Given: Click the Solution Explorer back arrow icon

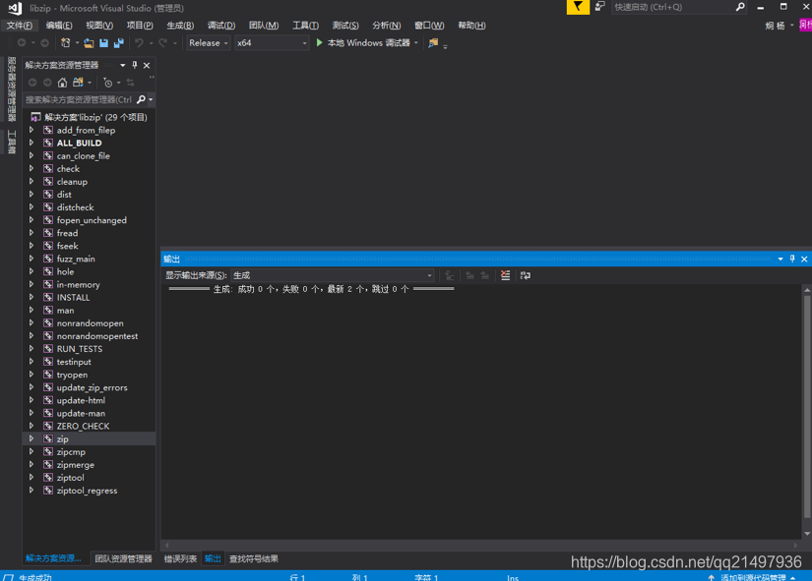Looking at the screenshot, I should [32, 83].
